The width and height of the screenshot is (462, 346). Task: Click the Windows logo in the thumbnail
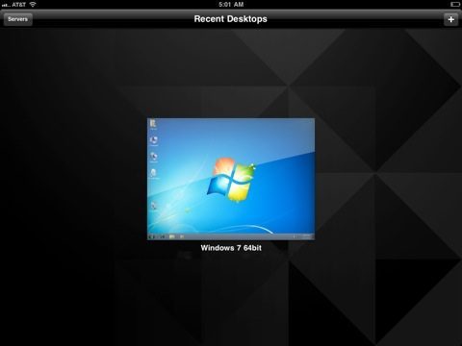coord(231,180)
